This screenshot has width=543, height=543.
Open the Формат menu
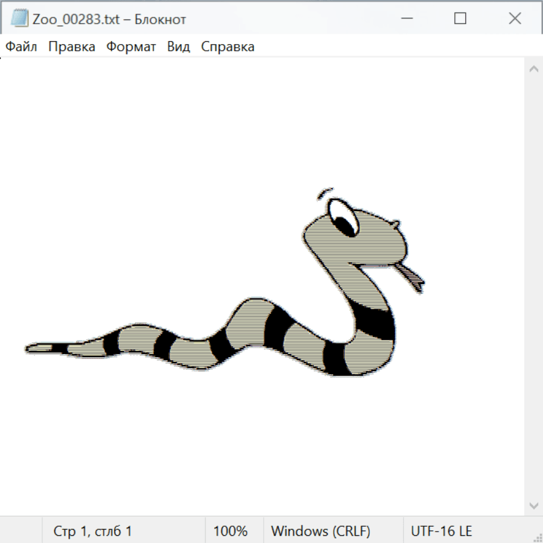(131, 47)
